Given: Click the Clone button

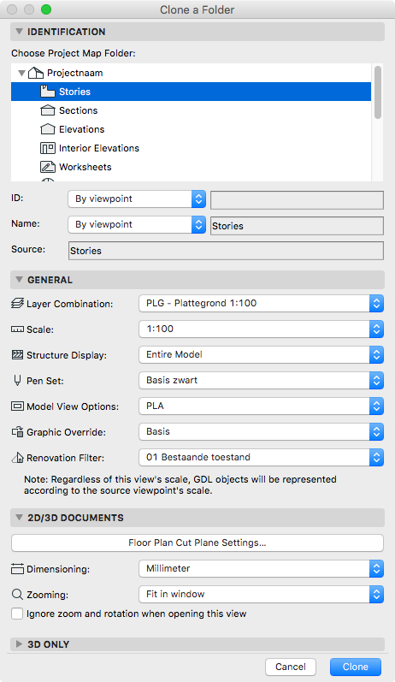Looking at the screenshot, I should point(356,667).
